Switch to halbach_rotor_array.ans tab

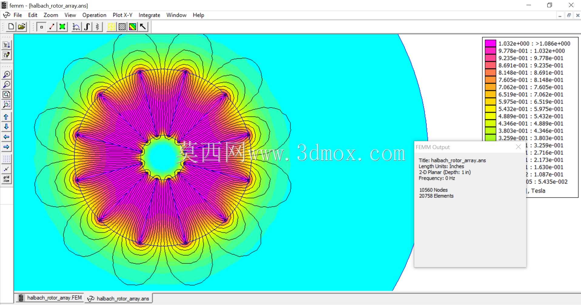[119, 298]
